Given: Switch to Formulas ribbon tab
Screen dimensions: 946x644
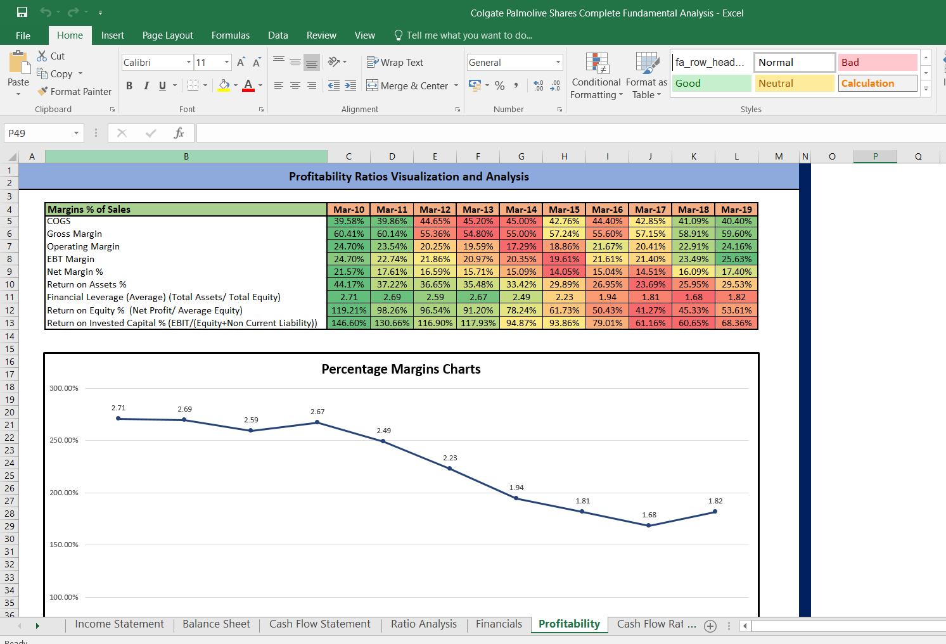Looking at the screenshot, I should (231, 35).
